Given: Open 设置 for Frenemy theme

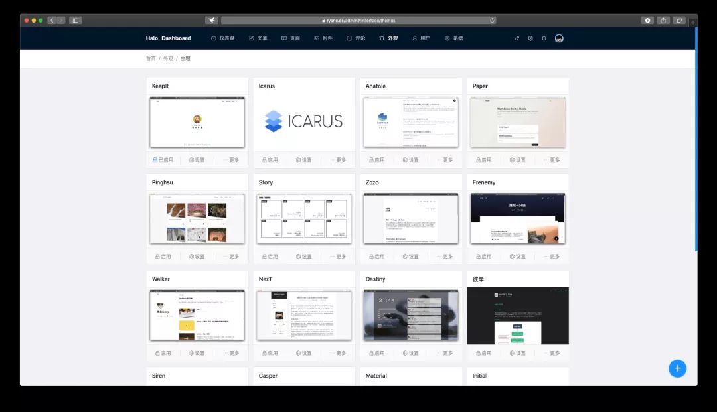Looking at the screenshot, I should coord(518,257).
